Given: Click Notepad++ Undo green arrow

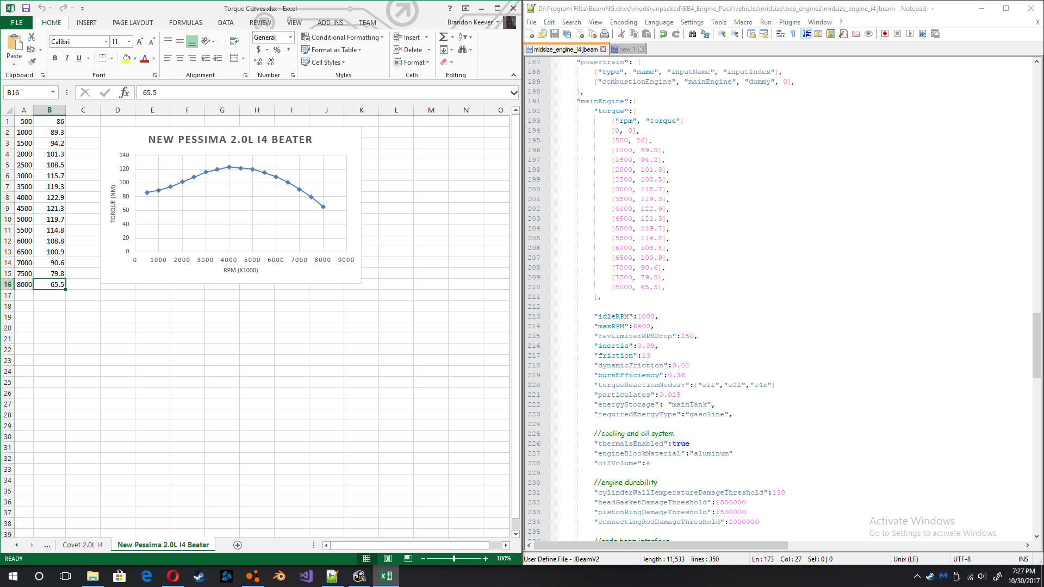Looking at the screenshot, I should click(663, 34).
